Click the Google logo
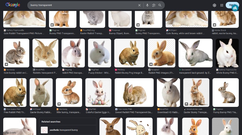Screen dimensions: 242x135 [13, 5]
